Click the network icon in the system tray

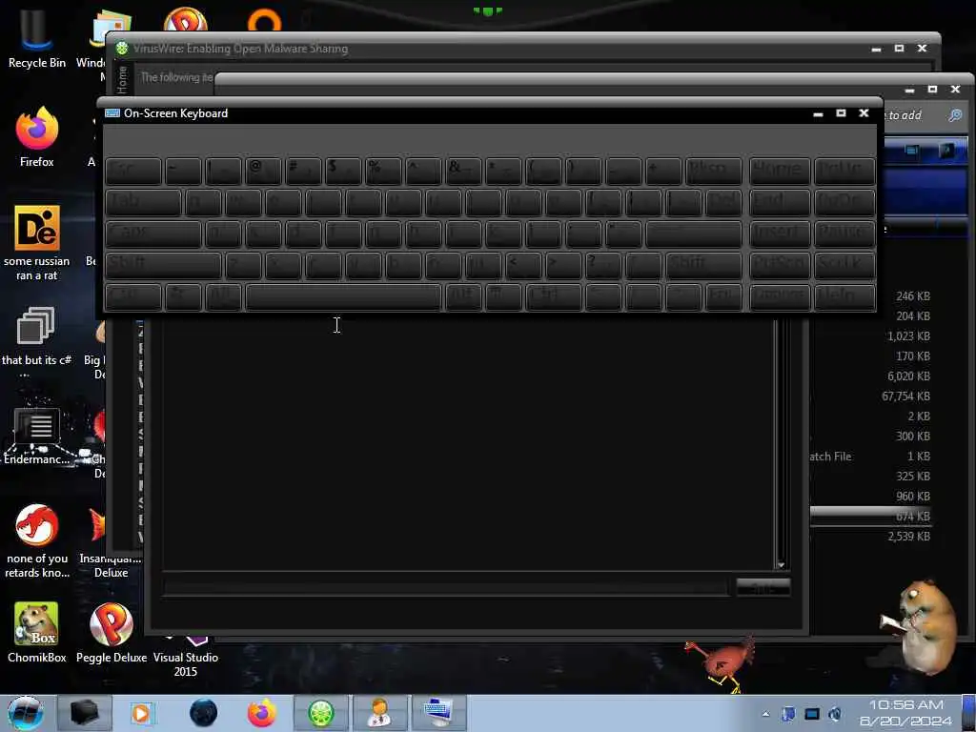pyautogui.click(x=812, y=714)
